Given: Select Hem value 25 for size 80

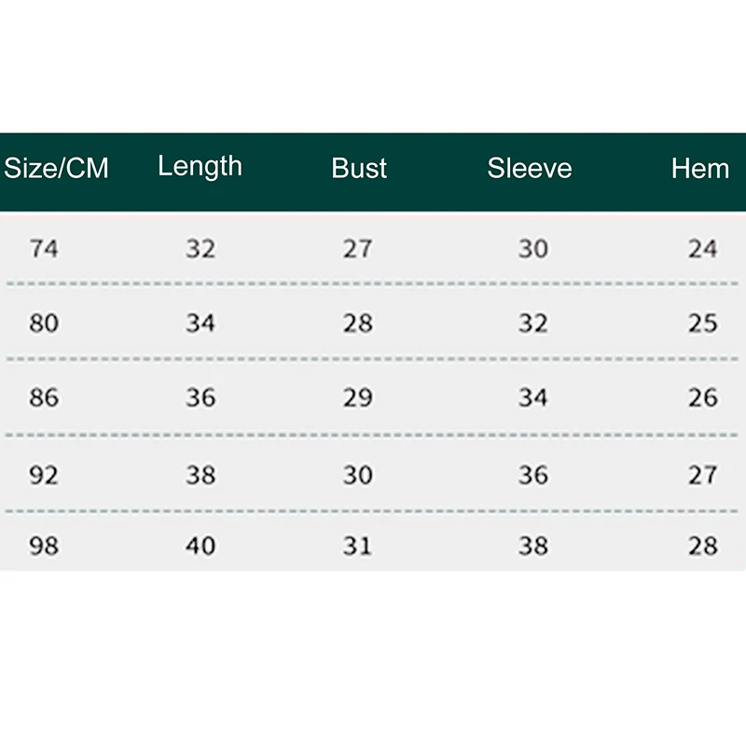Looking at the screenshot, I should 703,324.
